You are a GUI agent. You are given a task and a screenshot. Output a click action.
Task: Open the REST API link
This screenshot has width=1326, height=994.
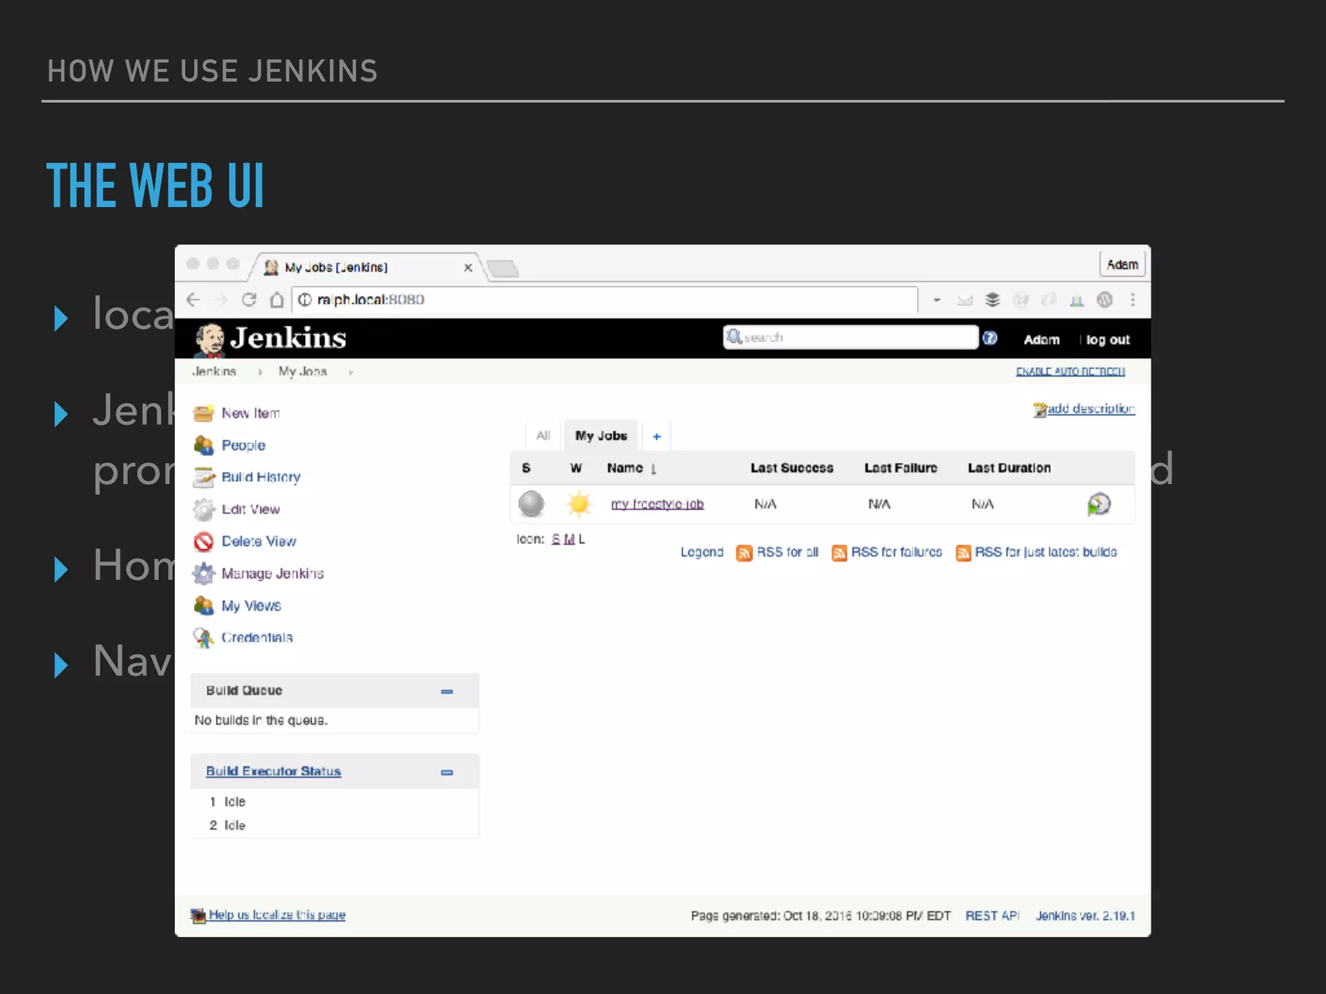tap(992, 916)
